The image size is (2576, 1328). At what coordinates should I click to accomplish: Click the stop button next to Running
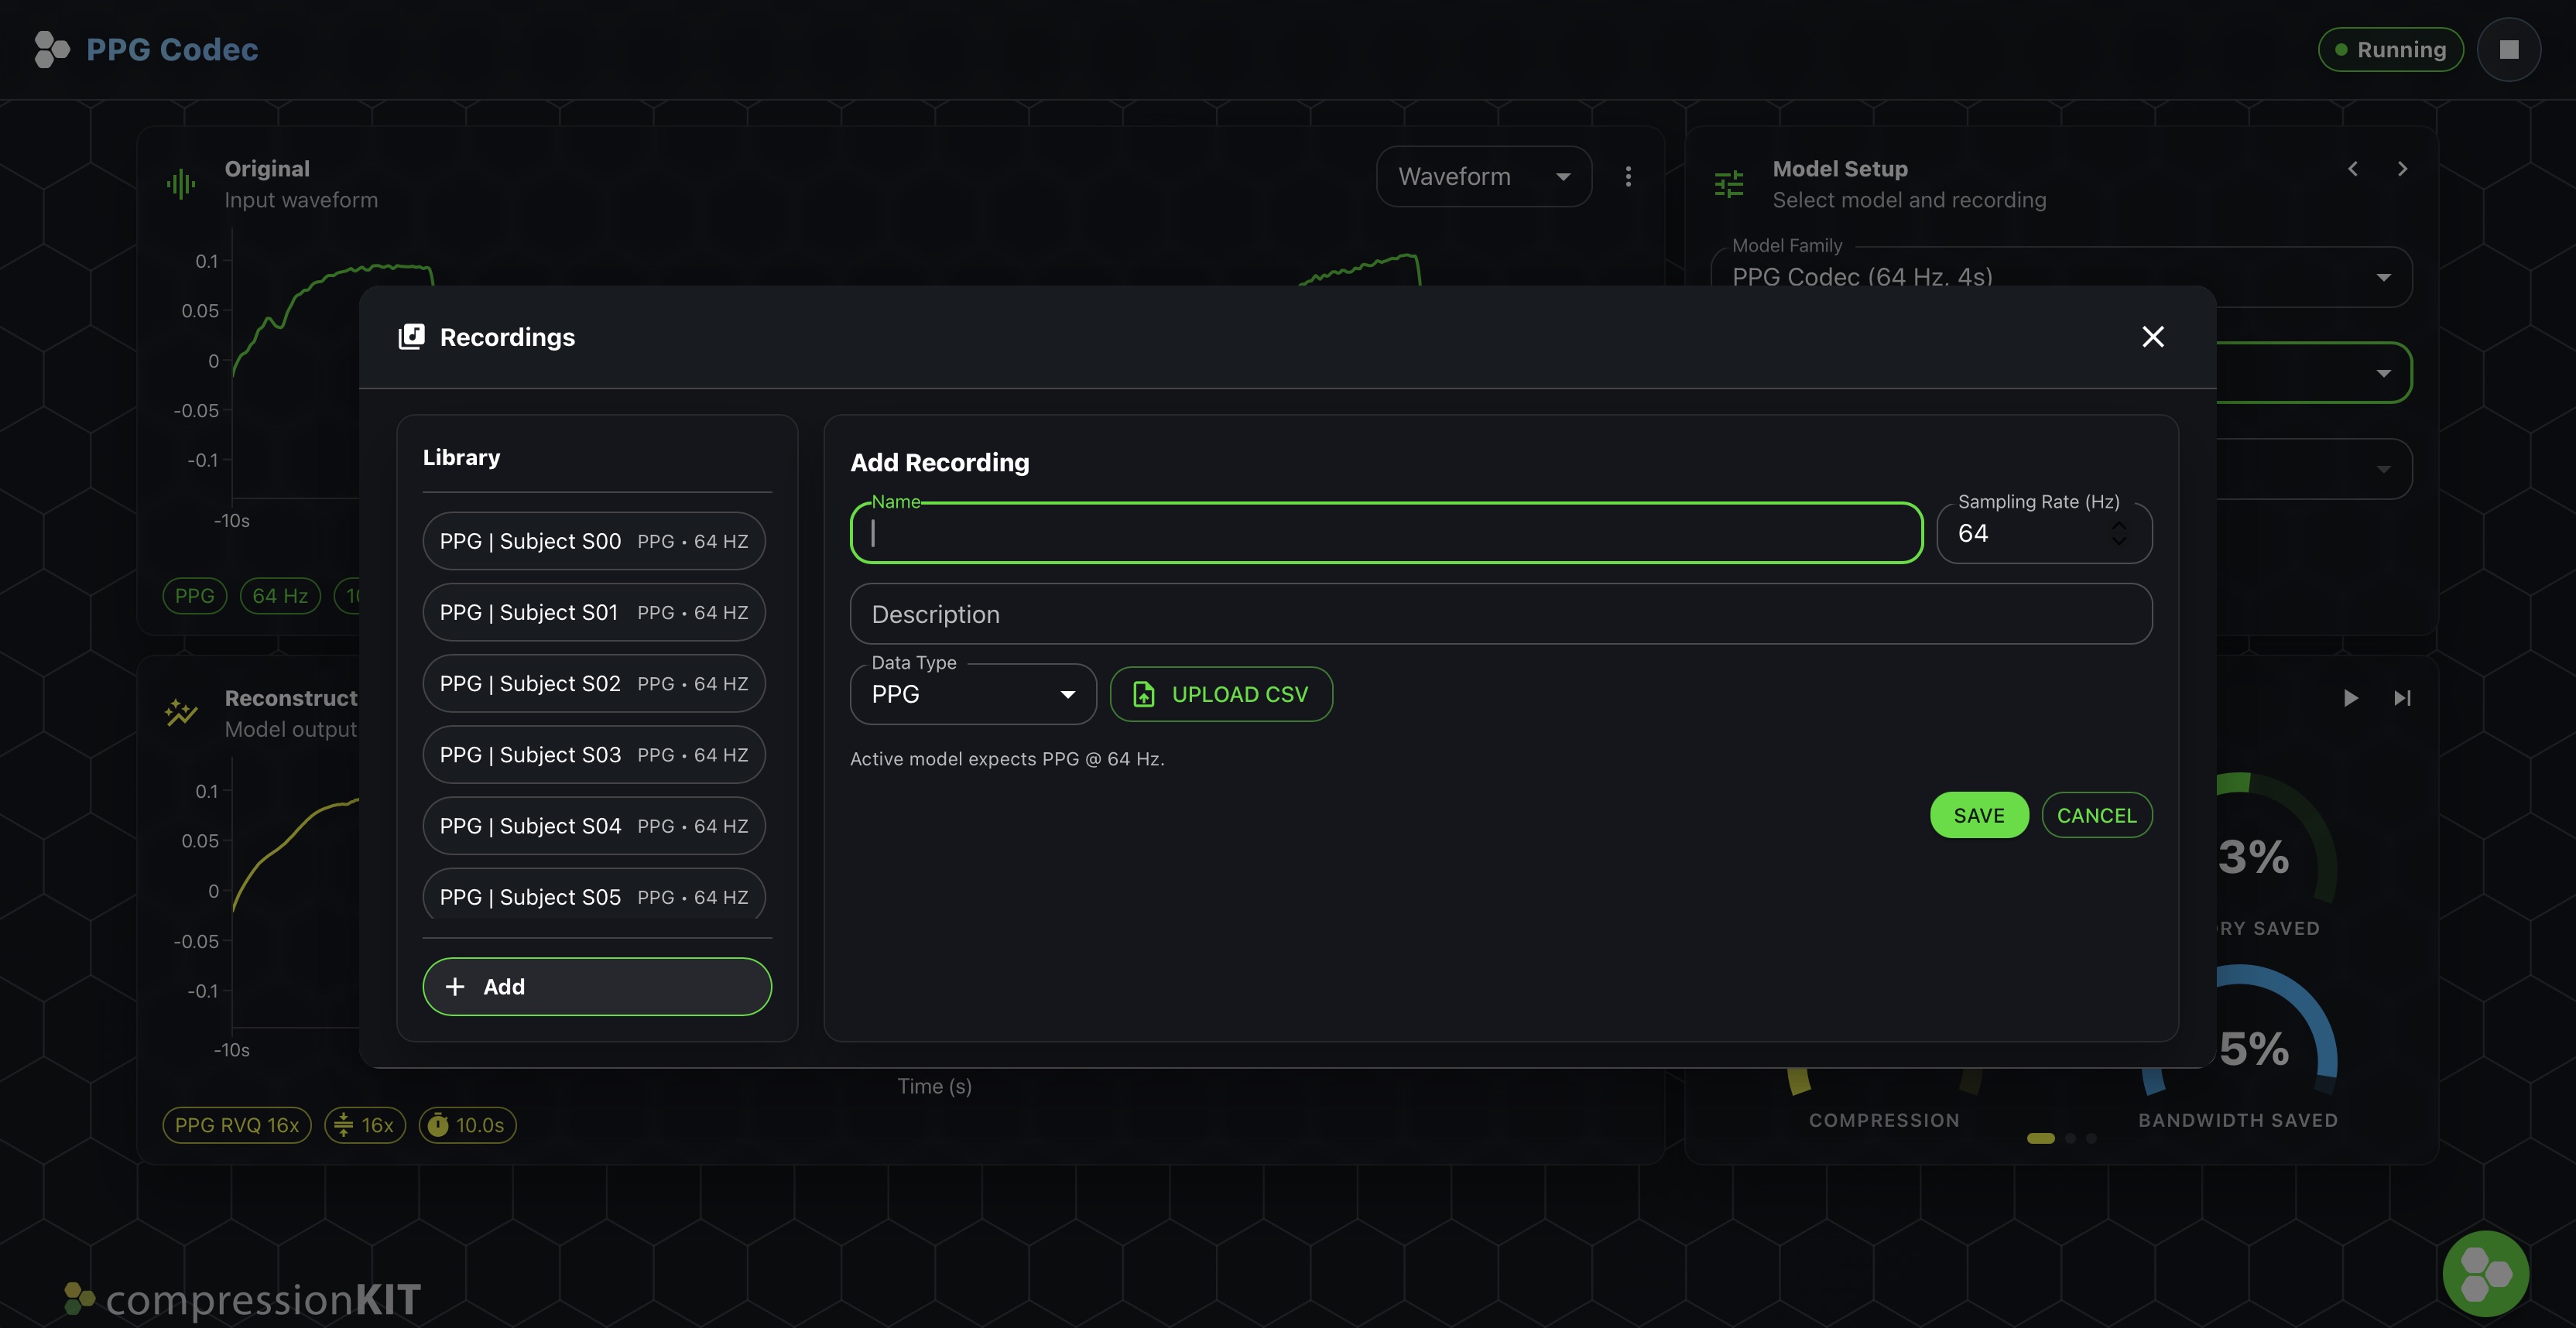tap(2508, 49)
